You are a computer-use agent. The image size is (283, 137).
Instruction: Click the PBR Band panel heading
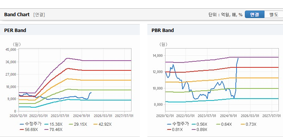[162, 30]
